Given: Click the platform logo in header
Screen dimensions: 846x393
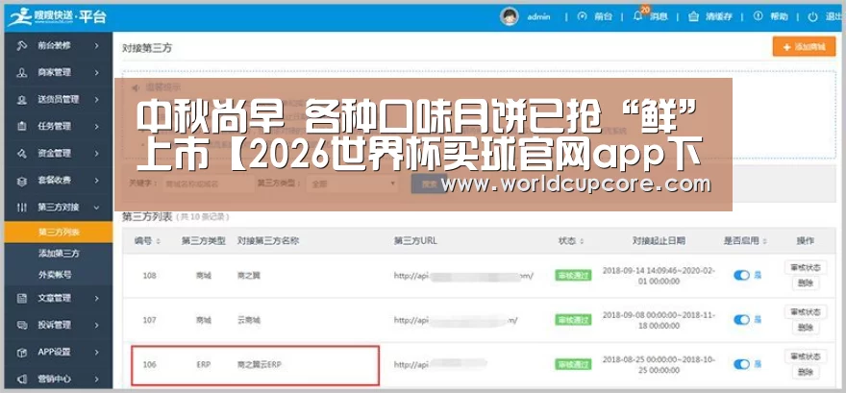Looking at the screenshot, I should click(x=57, y=16).
